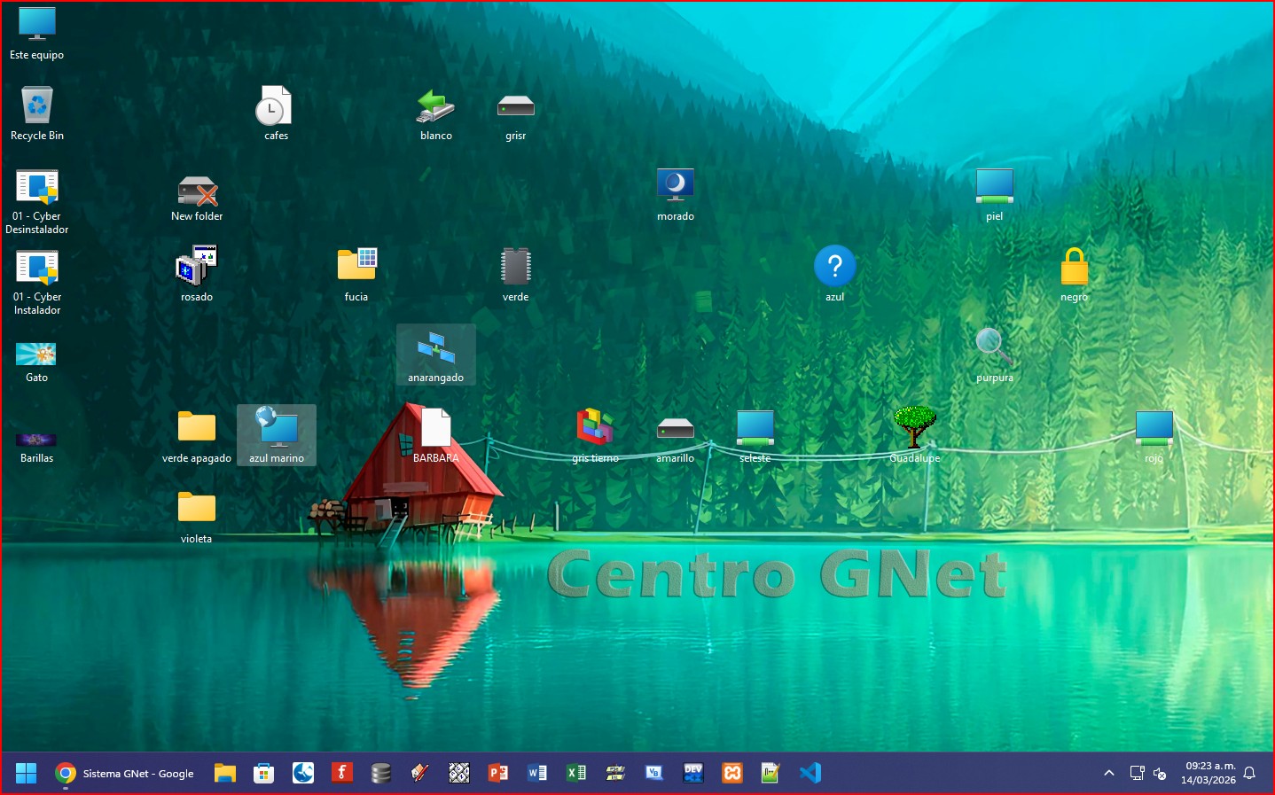Screen dimensions: 1275x795
Task: Launch PowerPoint from the taskbar
Action: click(x=498, y=773)
